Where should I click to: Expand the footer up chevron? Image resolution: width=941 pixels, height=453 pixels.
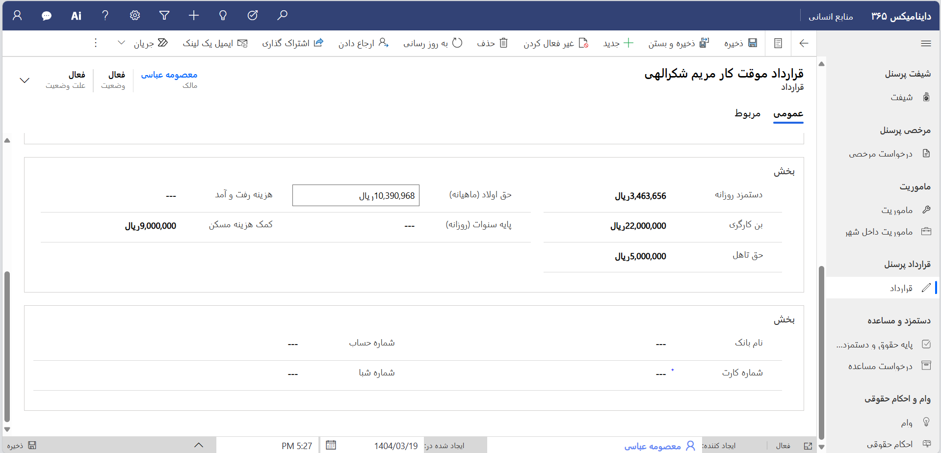199,445
